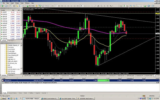
Task: Select the vertical line drawing tool
Action: coord(89,6)
